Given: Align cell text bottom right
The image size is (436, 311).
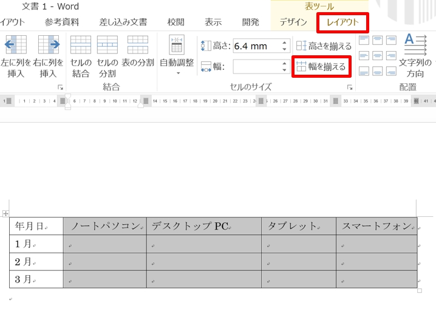Looking at the screenshot, I should (x=391, y=71).
